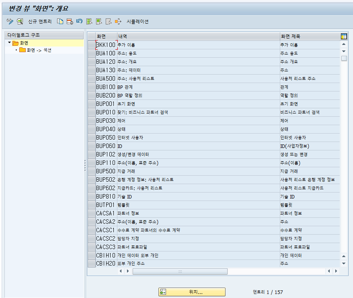Click the select-all corner cell above the row selectors
353x298 pixels.
[x=91, y=36]
